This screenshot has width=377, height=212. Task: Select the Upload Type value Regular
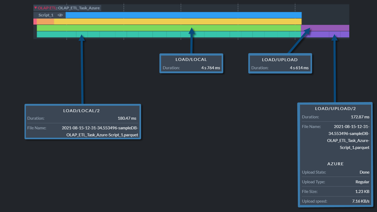pos(362,182)
